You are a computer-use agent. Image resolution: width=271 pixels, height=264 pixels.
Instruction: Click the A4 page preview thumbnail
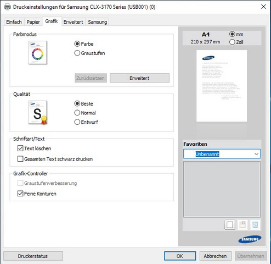point(222,86)
